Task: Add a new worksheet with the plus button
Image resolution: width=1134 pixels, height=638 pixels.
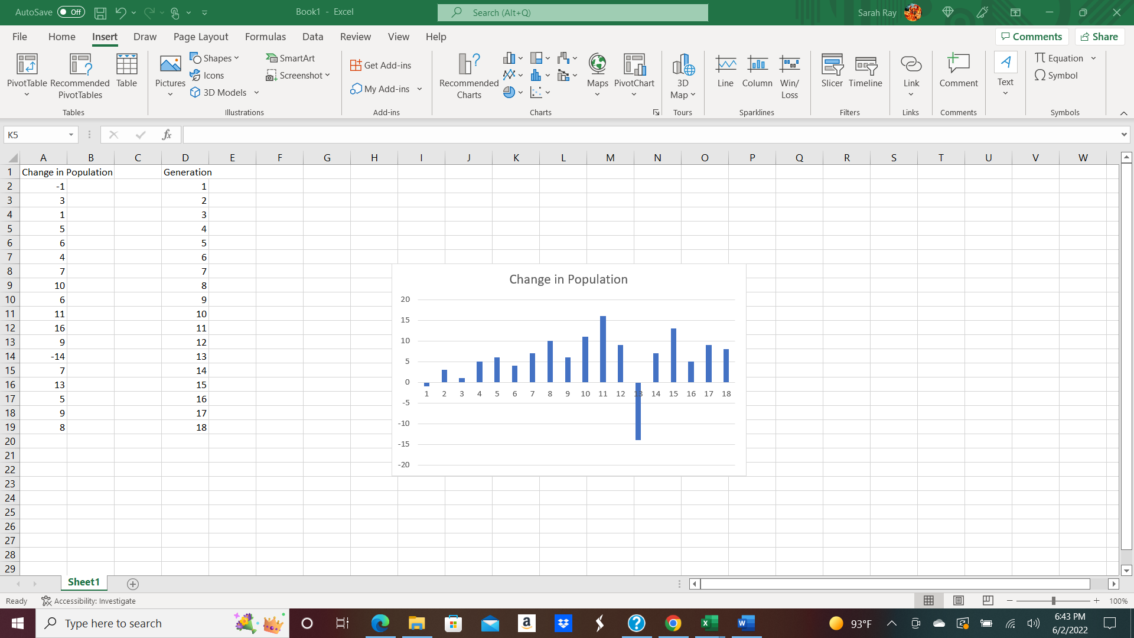Action: point(133,584)
